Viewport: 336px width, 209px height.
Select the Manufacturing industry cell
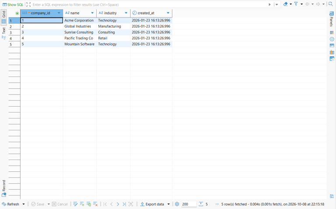coord(113,26)
